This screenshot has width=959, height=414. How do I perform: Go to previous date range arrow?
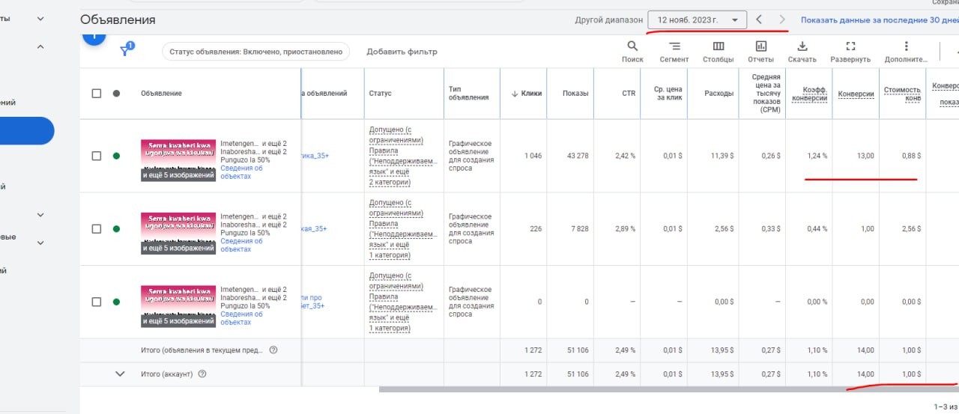click(x=759, y=19)
